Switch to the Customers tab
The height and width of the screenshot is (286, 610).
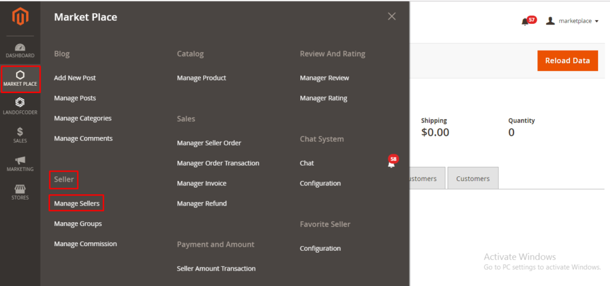[472, 178]
